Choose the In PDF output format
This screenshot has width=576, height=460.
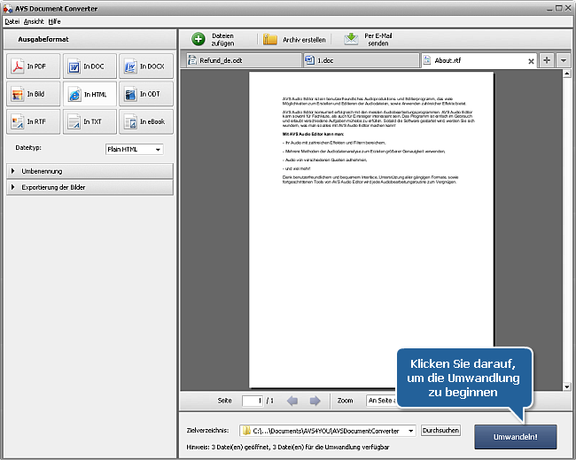click(x=33, y=66)
